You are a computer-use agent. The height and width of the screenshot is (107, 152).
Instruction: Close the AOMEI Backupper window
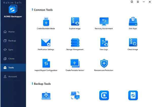click(150, 2)
